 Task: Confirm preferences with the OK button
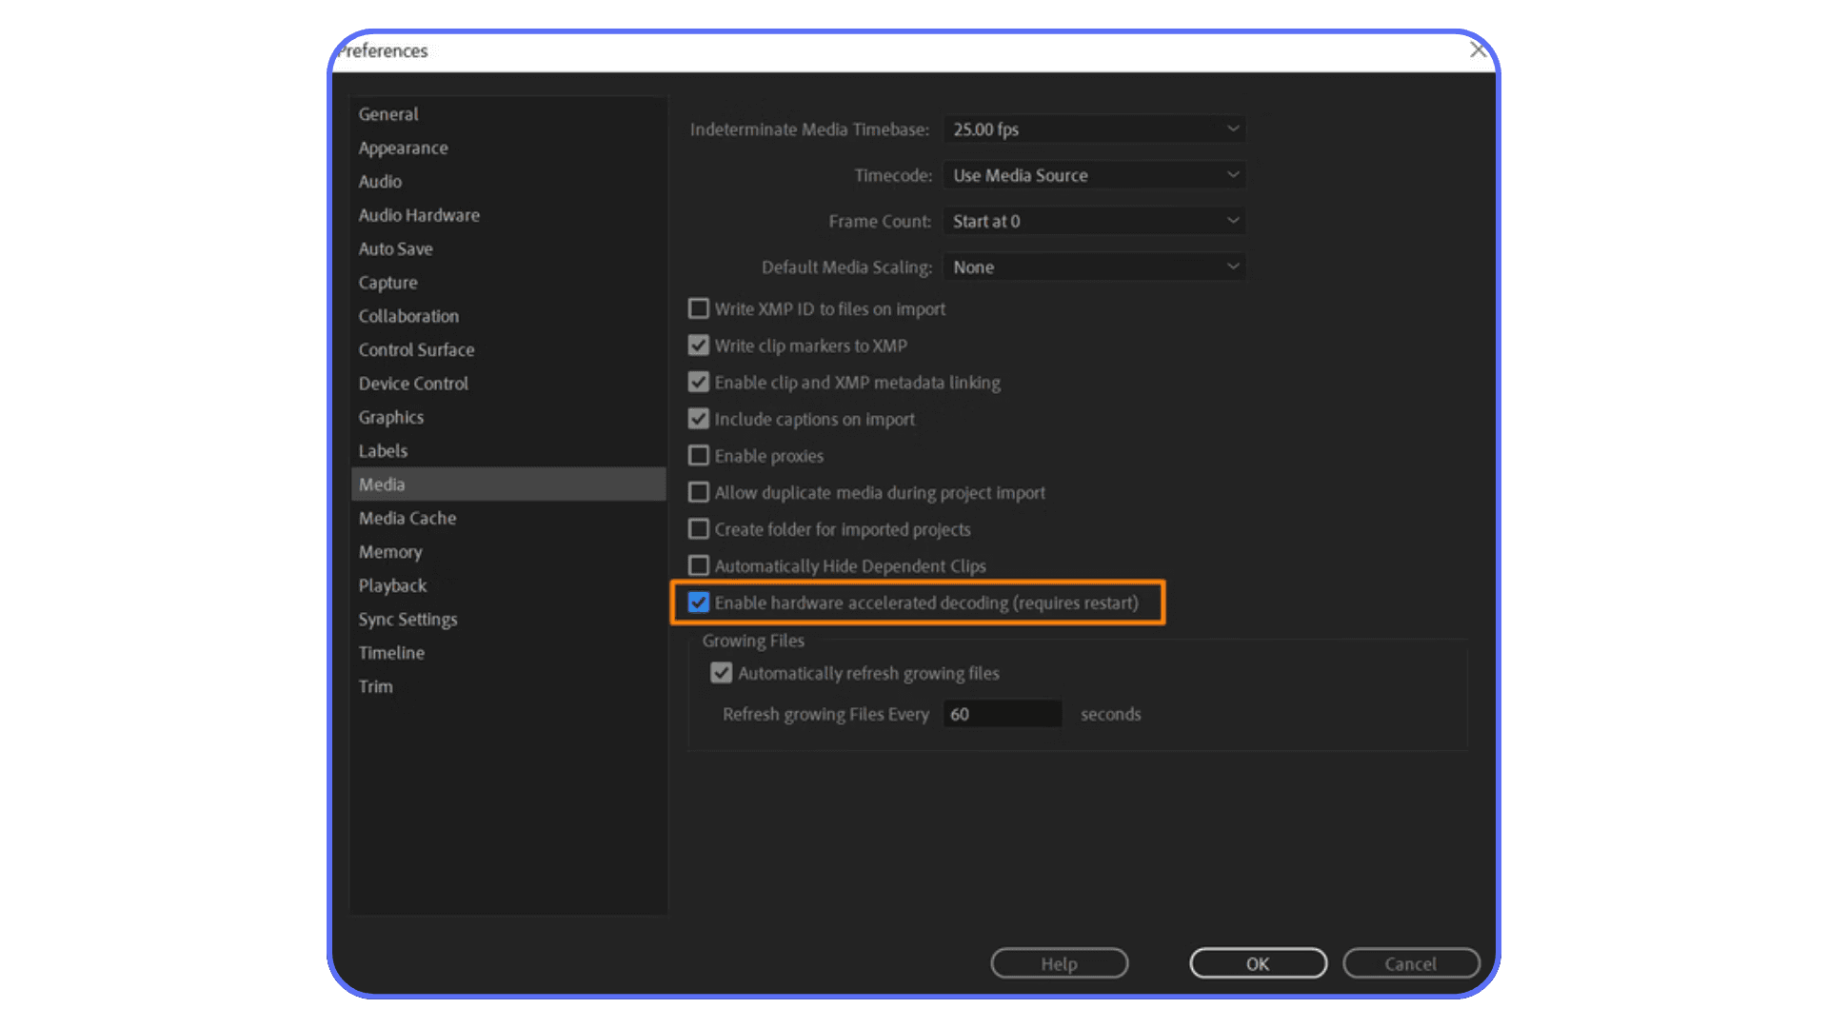pos(1258,962)
